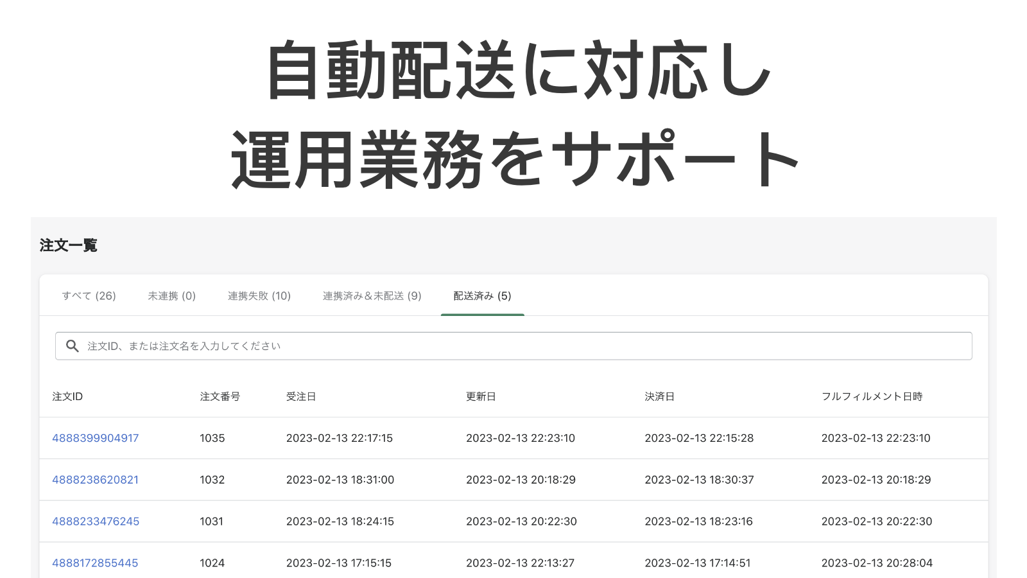Open order 4888238620821 details
Screen dimensions: 1027x578
click(x=95, y=480)
